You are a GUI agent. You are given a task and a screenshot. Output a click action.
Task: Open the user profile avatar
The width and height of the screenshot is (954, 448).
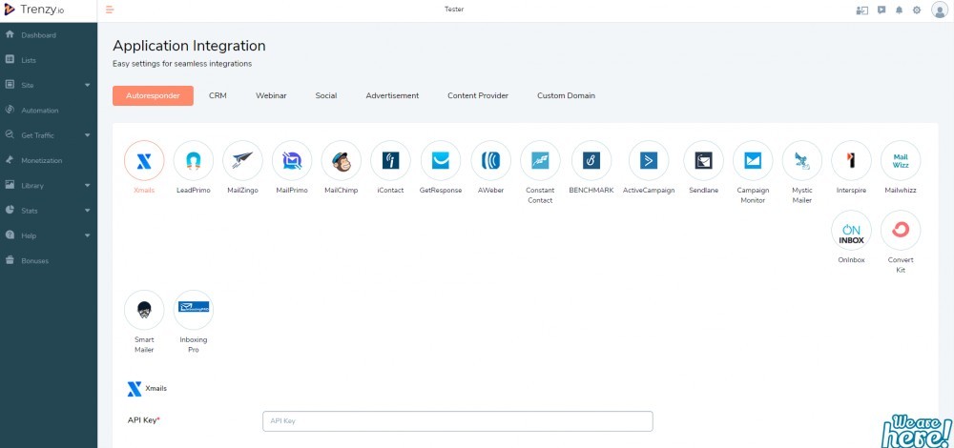point(940,10)
